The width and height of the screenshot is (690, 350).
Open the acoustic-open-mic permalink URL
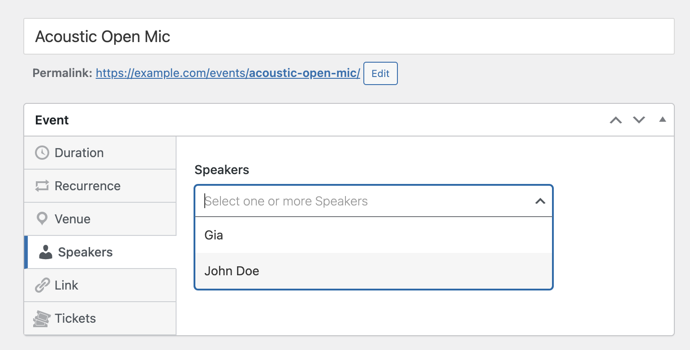tap(228, 73)
